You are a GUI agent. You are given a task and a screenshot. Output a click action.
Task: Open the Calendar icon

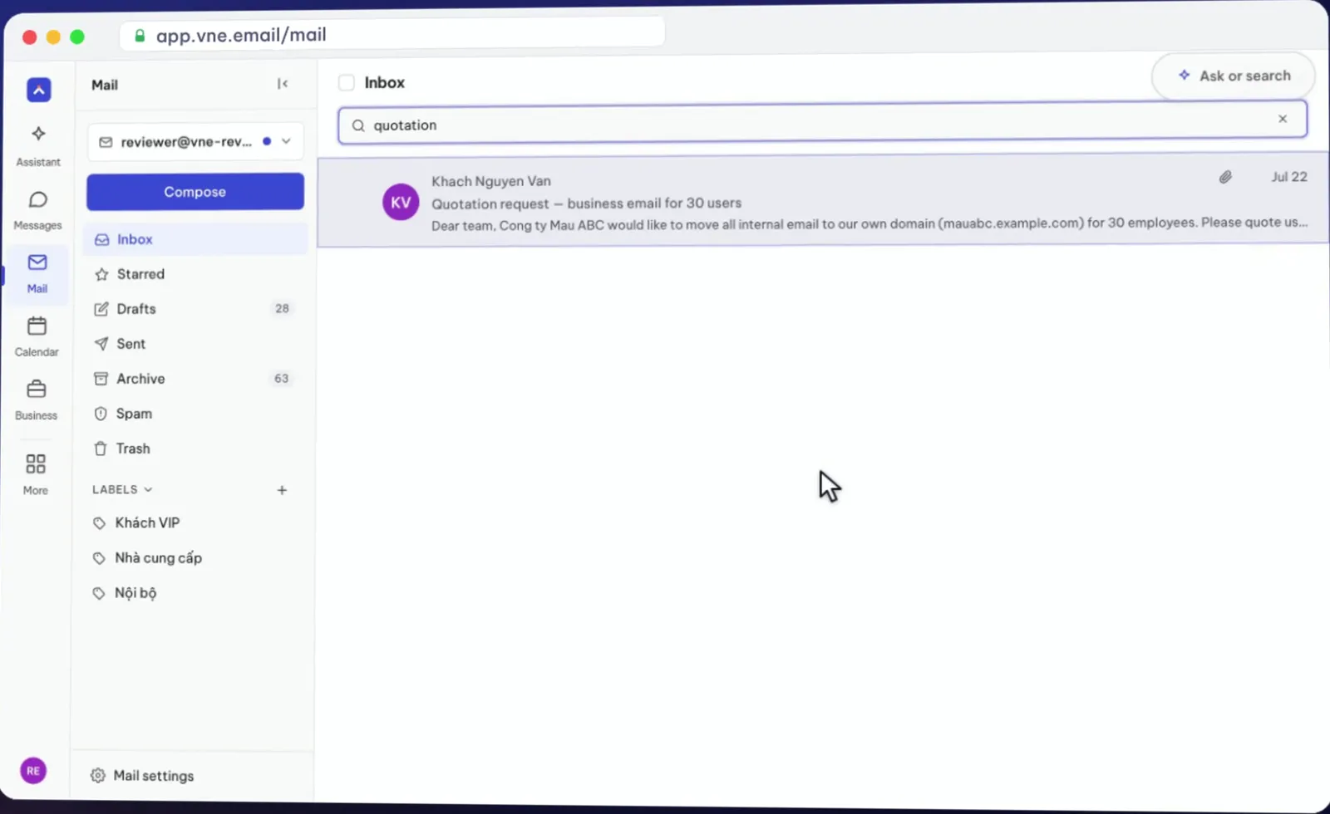coord(37,326)
